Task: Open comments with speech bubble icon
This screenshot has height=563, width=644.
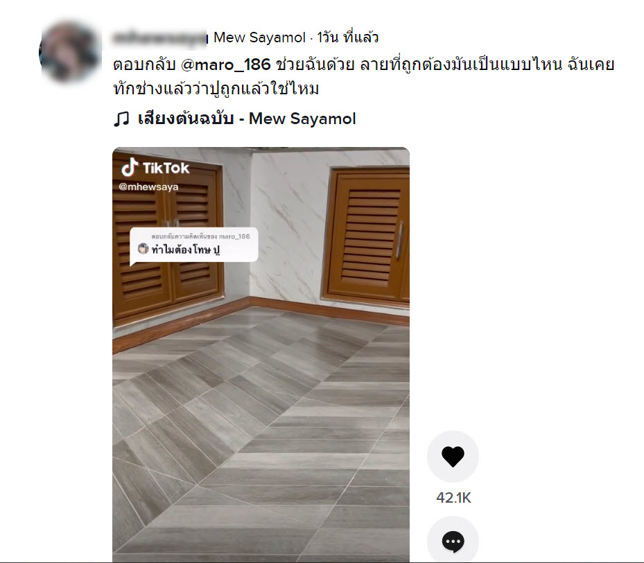Action: pyautogui.click(x=453, y=541)
